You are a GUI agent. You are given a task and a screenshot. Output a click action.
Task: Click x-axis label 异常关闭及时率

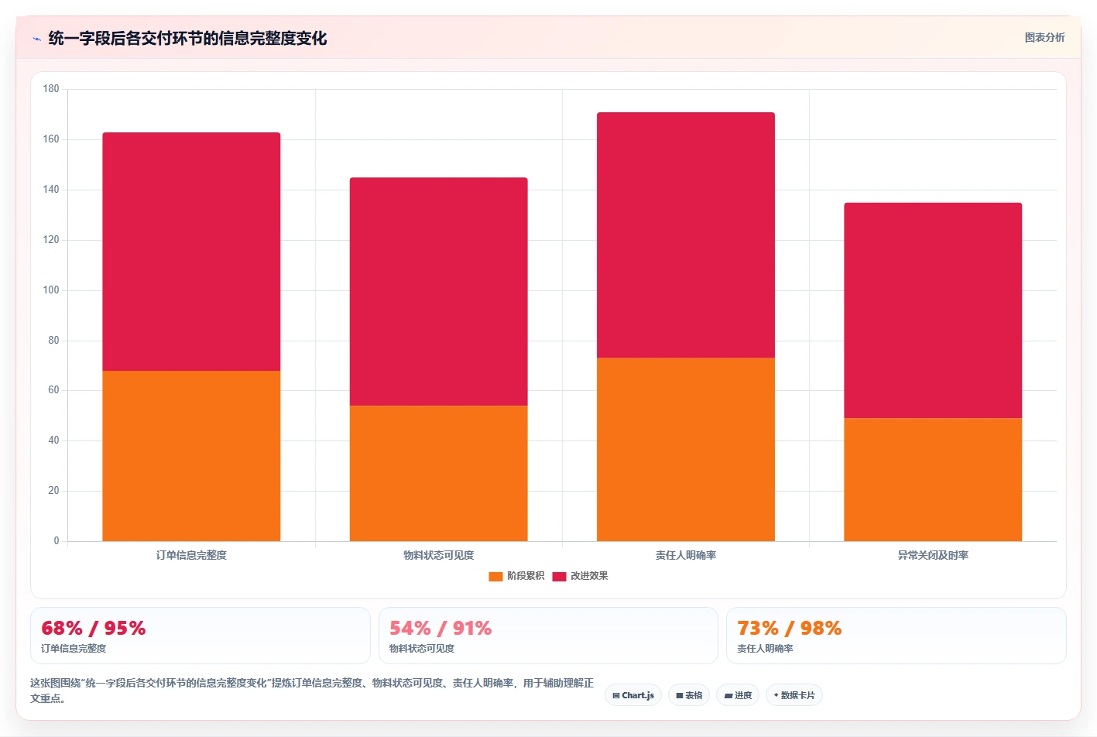(x=933, y=555)
